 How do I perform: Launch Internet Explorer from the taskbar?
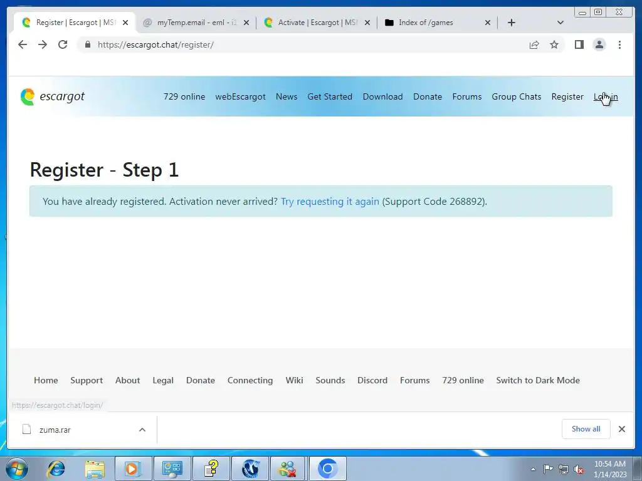[56, 468]
